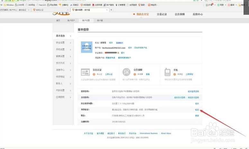Click 立即认证 under 实名认证
The image size is (249, 149).
[x=109, y=74]
